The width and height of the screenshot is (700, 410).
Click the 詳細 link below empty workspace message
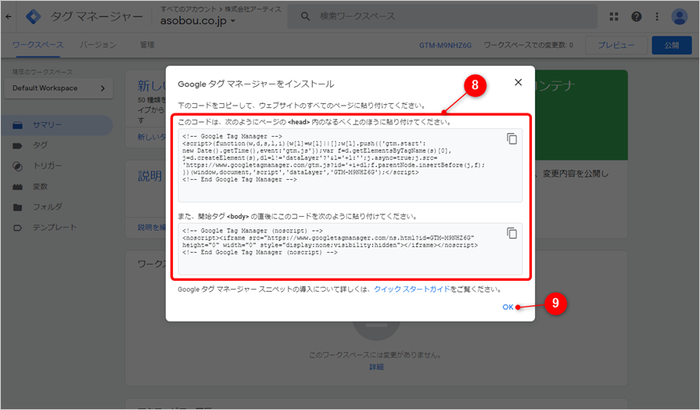[x=376, y=367]
